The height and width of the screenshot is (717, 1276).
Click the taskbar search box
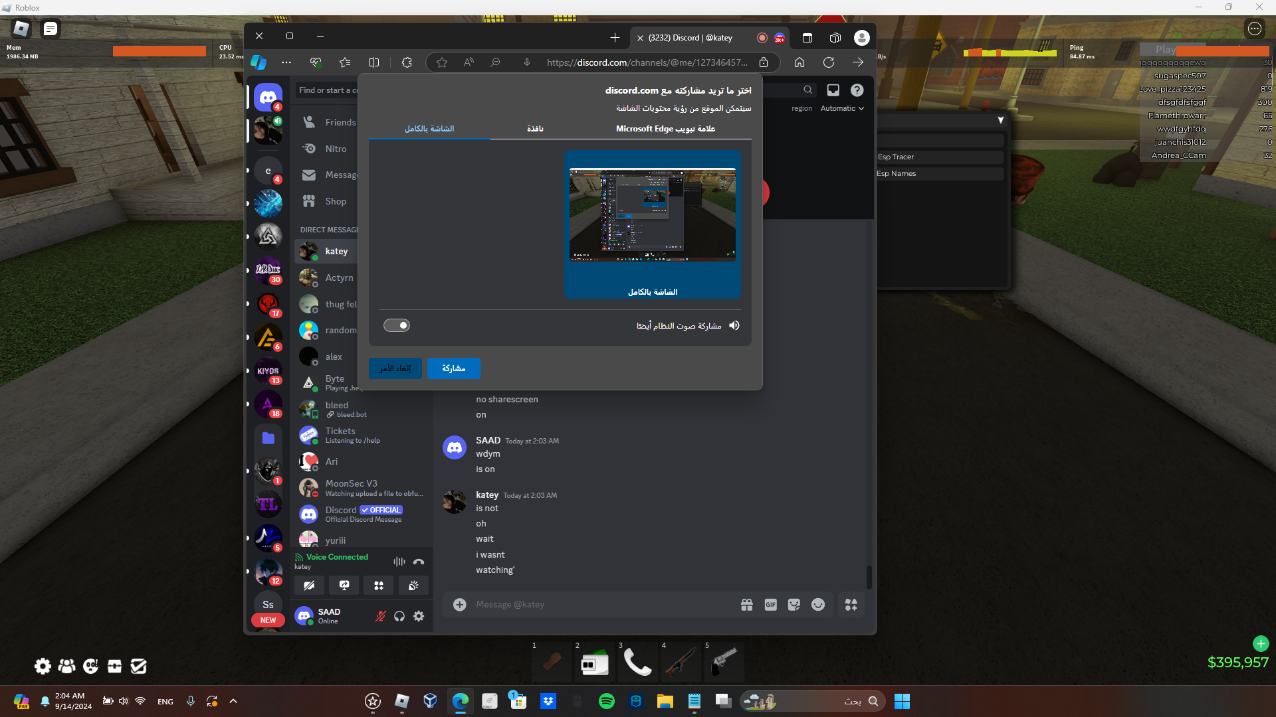[x=812, y=701]
